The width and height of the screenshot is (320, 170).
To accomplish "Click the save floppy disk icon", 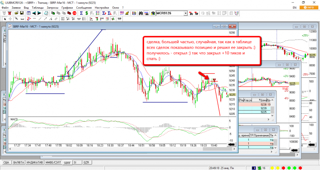I will coord(22,13).
